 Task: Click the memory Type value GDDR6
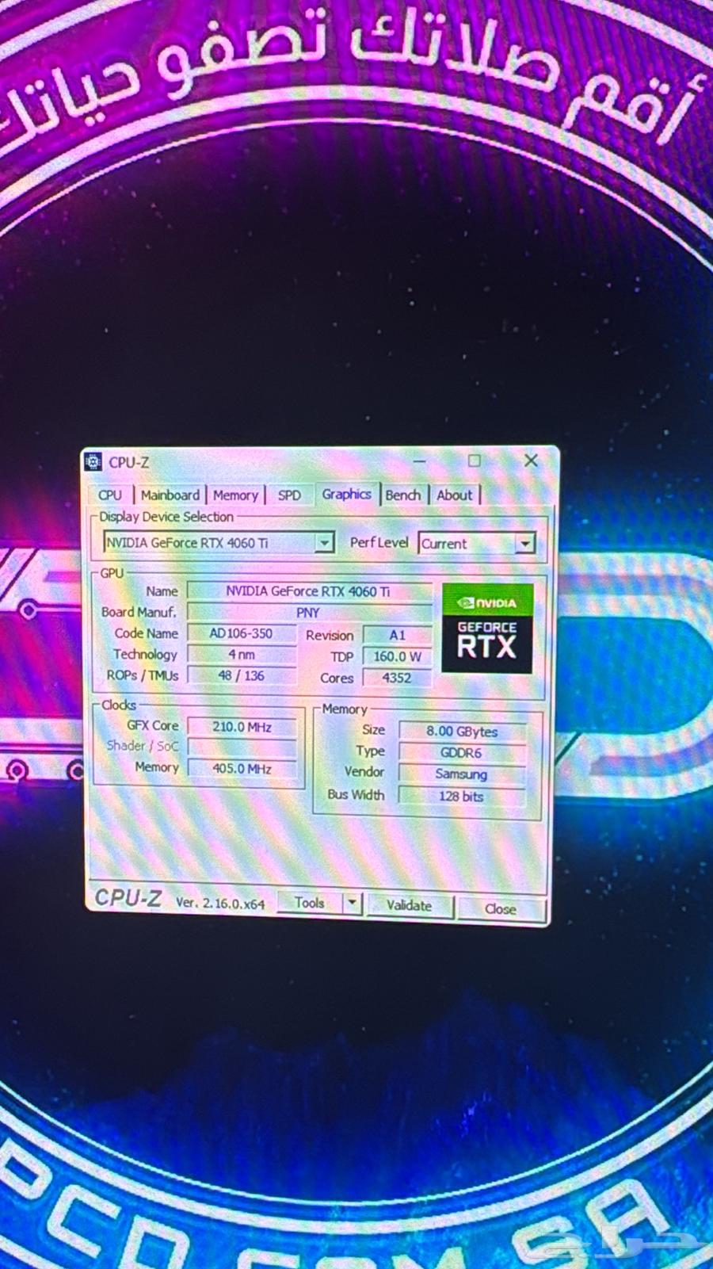point(462,753)
